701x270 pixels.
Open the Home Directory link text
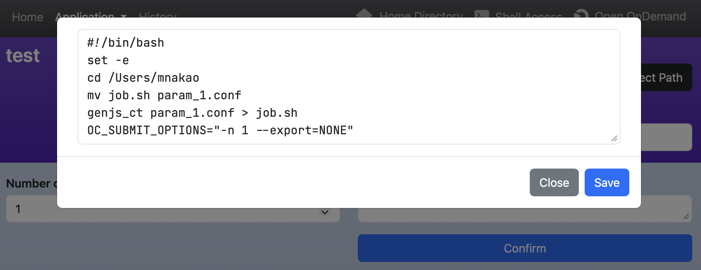(421, 16)
